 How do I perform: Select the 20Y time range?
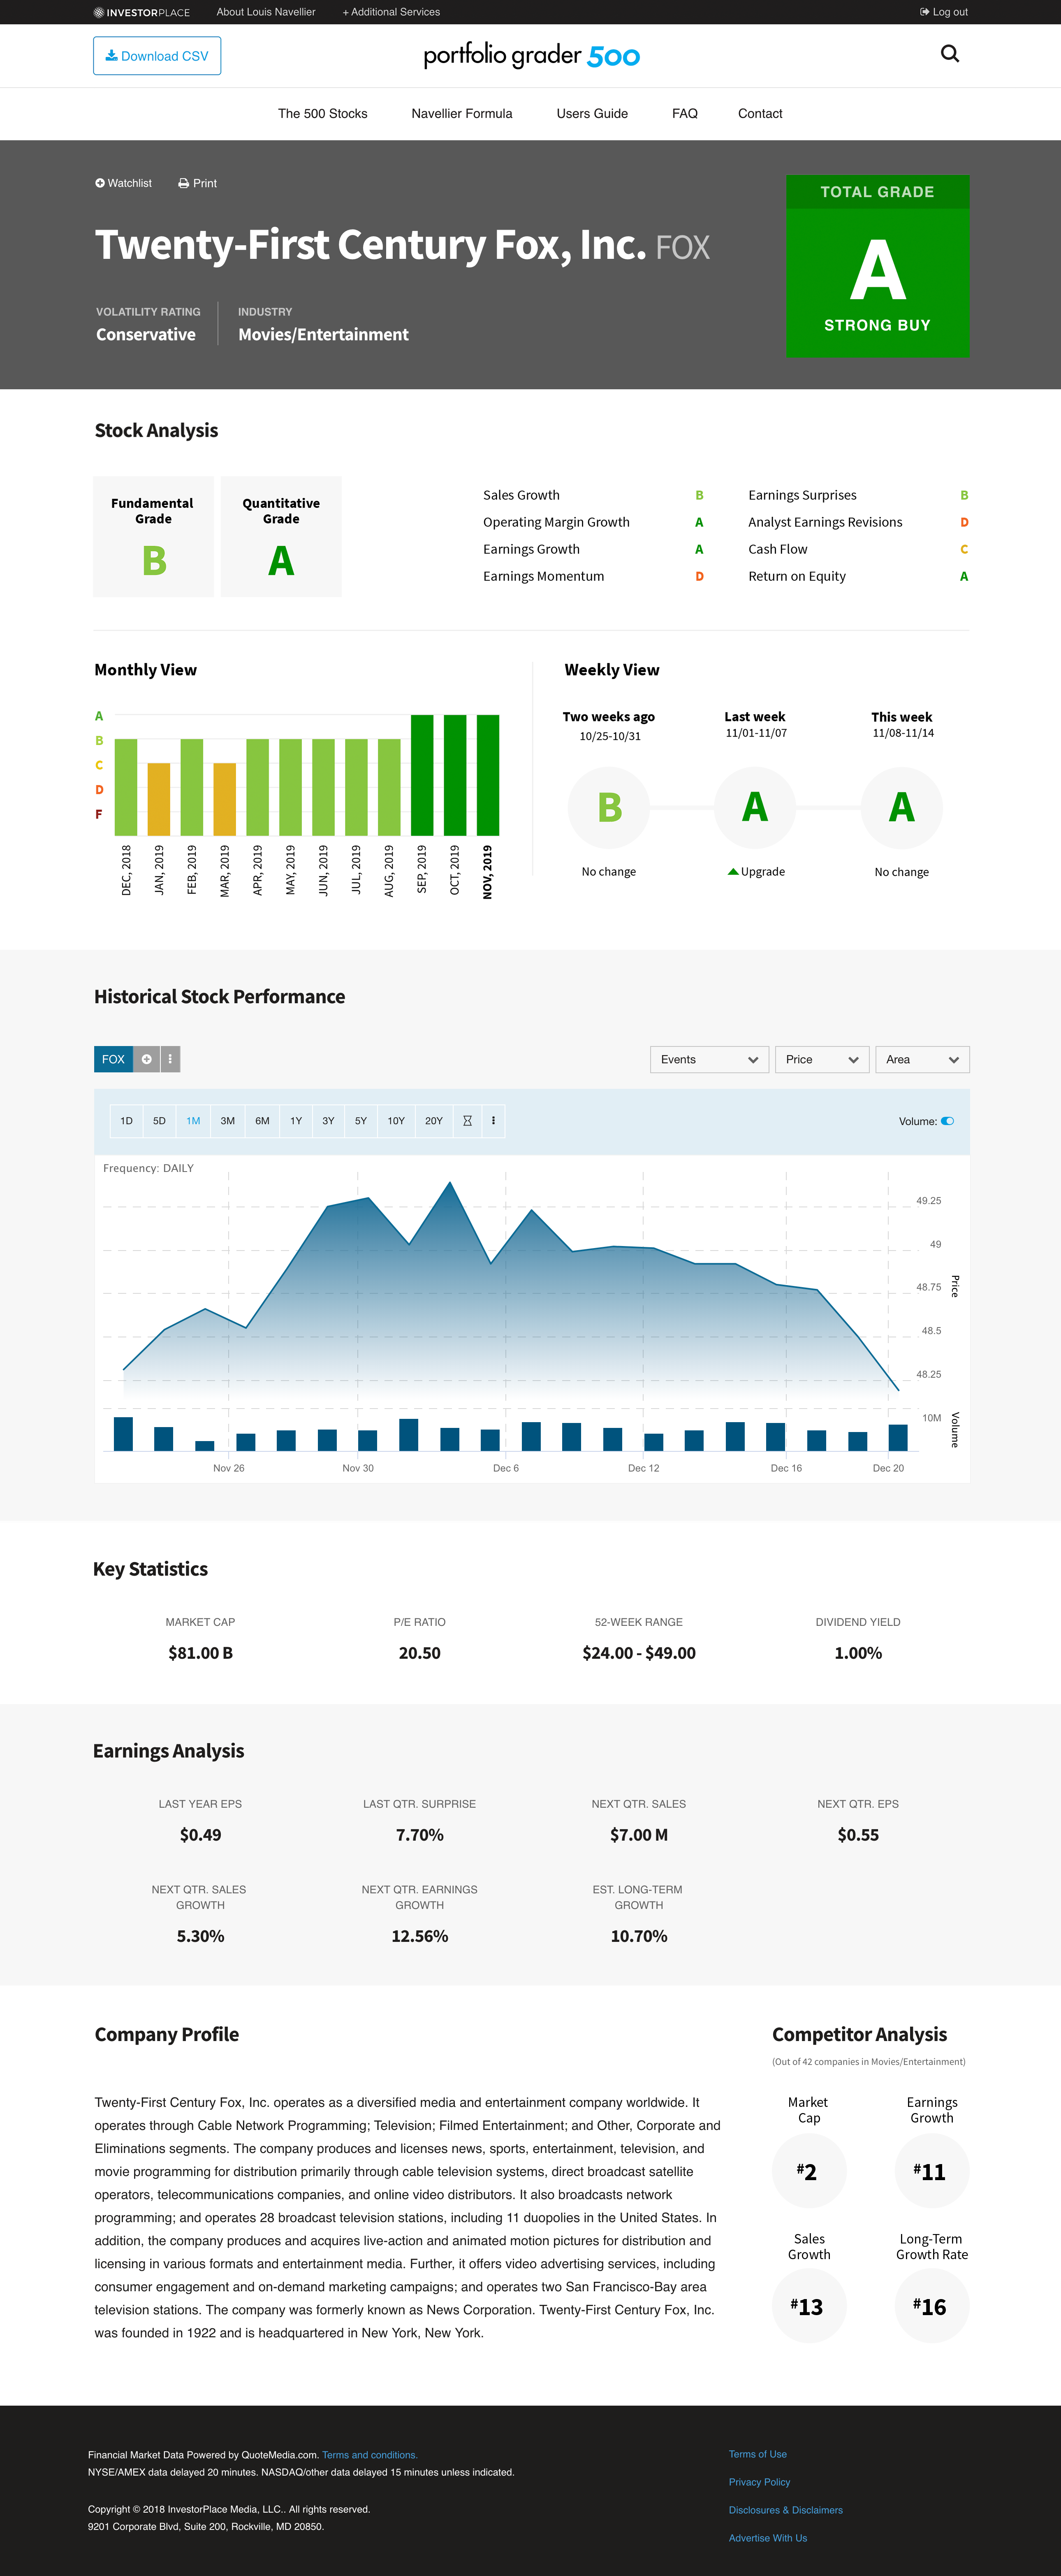pyautogui.click(x=433, y=1121)
